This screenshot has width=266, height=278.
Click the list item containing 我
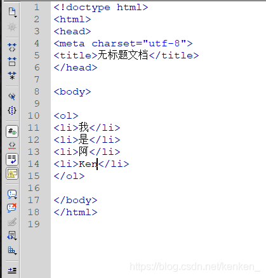coord(87,128)
